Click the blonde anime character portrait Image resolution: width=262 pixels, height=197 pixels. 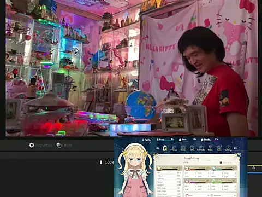(135, 170)
